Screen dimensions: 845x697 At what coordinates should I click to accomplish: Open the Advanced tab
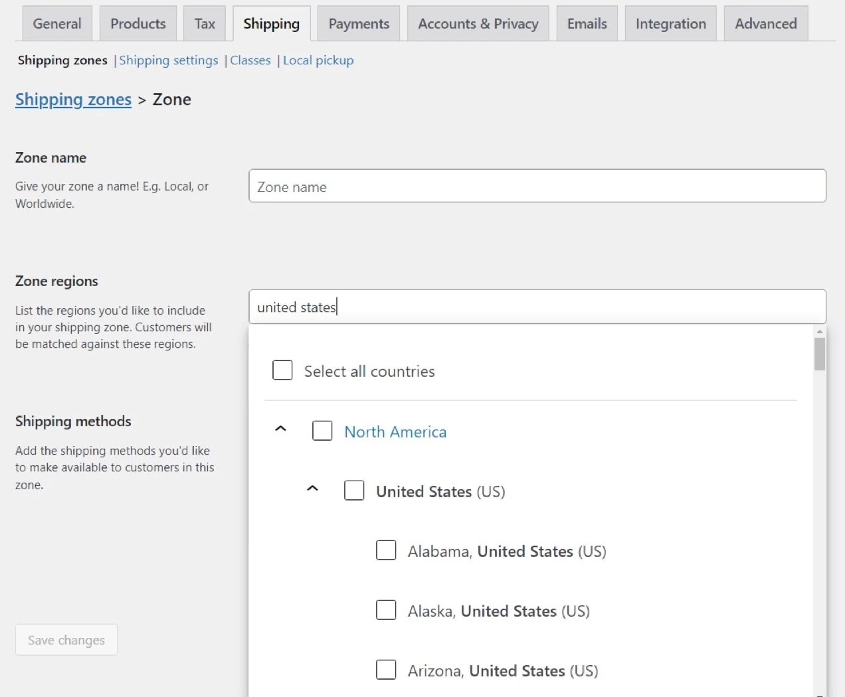765,24
